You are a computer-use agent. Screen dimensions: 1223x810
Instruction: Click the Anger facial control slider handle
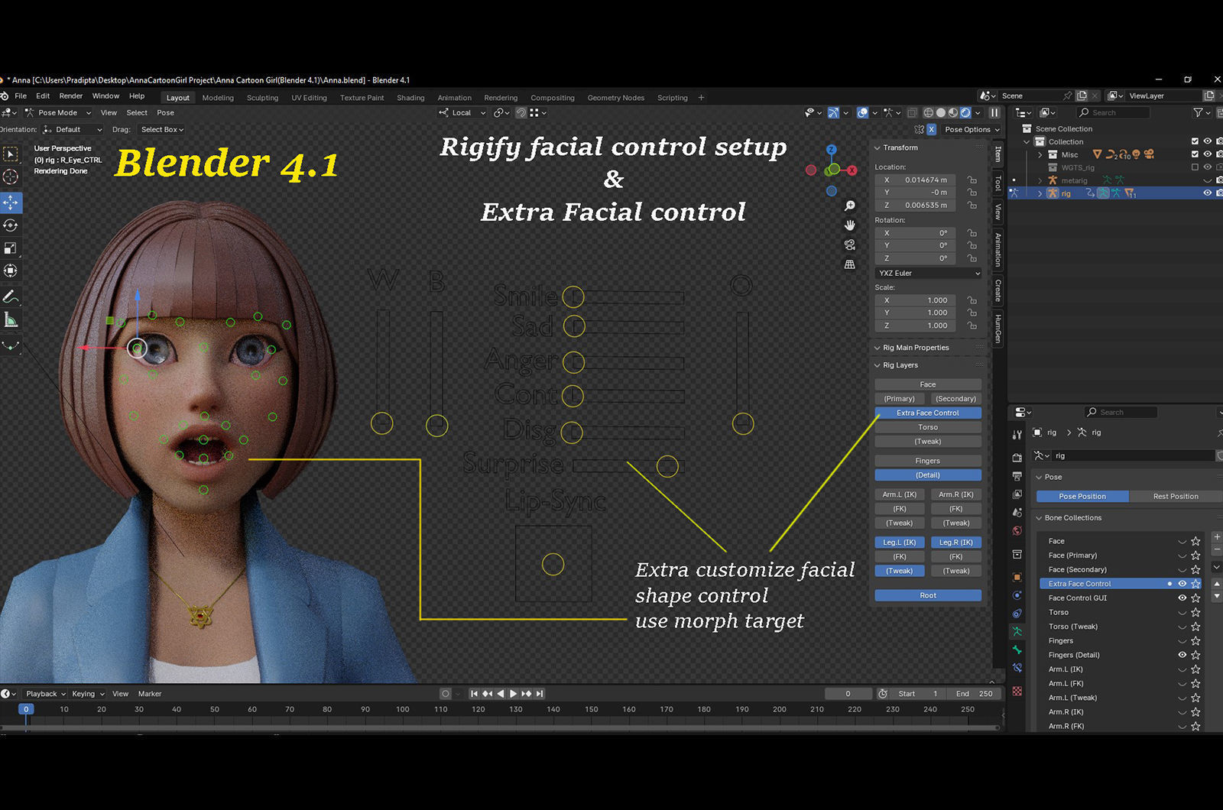pyautogui.click(x=573, y=361)
